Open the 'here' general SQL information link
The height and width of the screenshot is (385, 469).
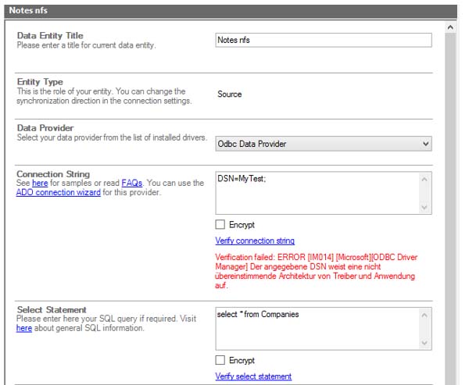(24, 329)
